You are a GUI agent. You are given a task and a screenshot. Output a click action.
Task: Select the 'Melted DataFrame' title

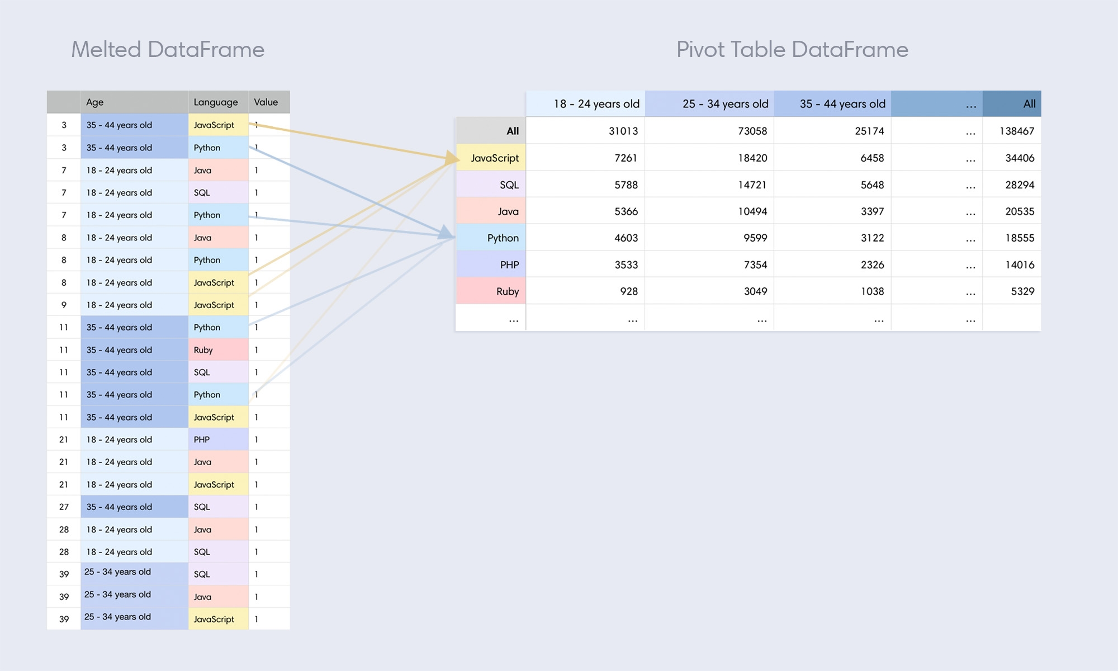click(x=168, y=49)
